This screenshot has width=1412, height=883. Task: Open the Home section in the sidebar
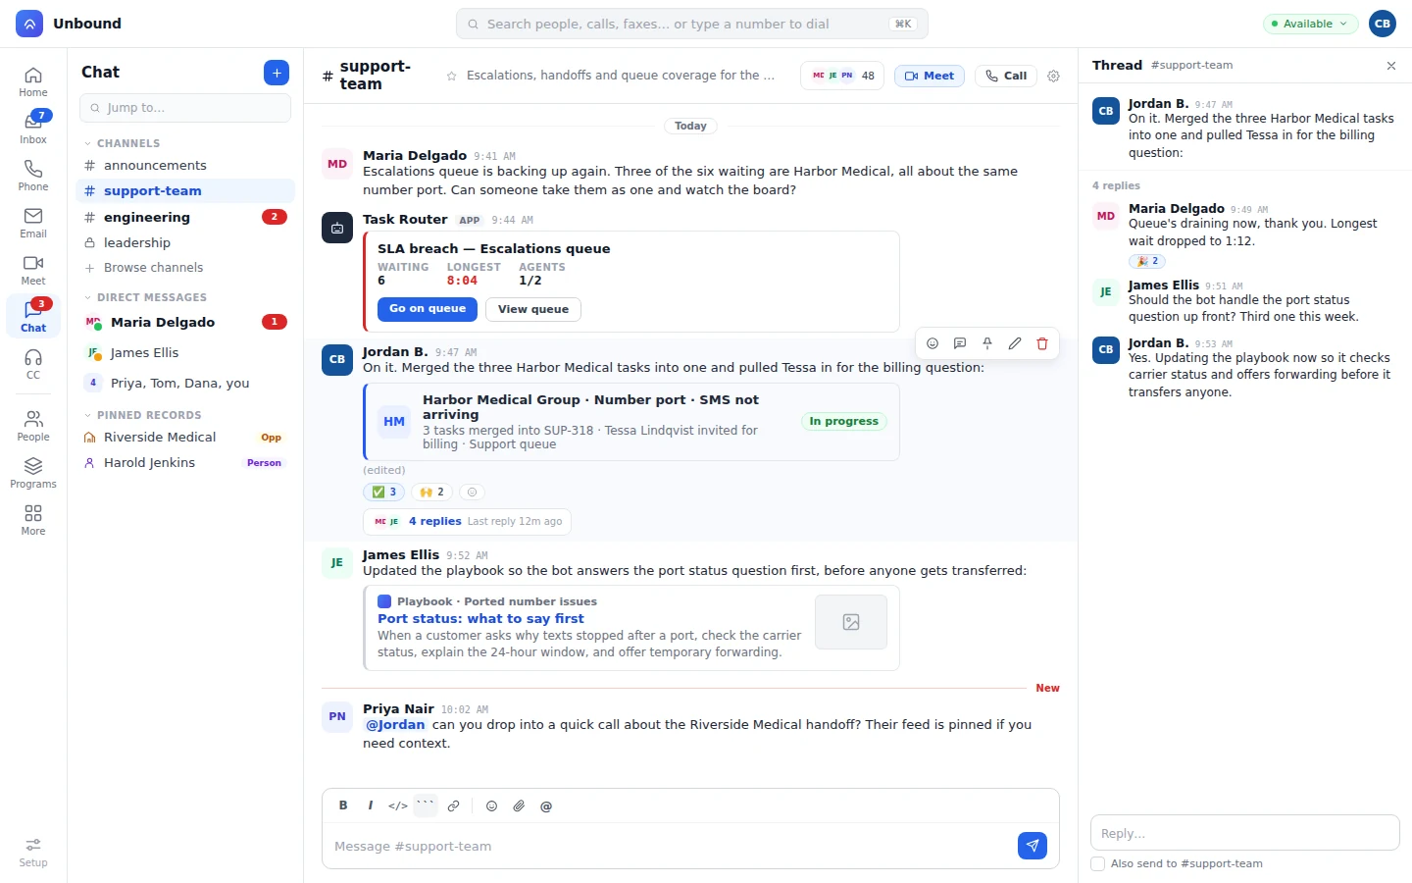coord(33,81)
